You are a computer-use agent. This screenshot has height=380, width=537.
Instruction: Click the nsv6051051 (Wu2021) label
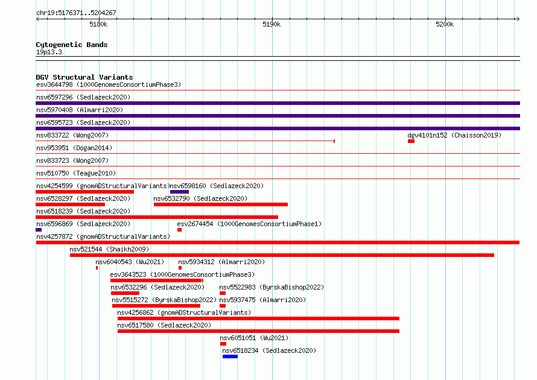coord(254,338)
